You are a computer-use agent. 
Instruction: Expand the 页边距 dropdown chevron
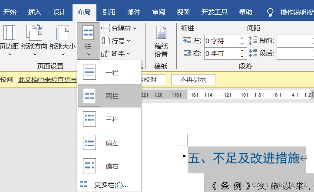(10, 54)
